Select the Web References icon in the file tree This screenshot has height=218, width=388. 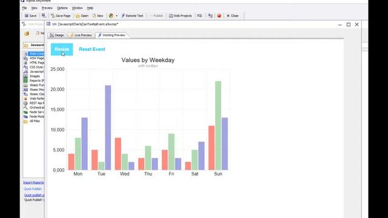coord(25,98)
